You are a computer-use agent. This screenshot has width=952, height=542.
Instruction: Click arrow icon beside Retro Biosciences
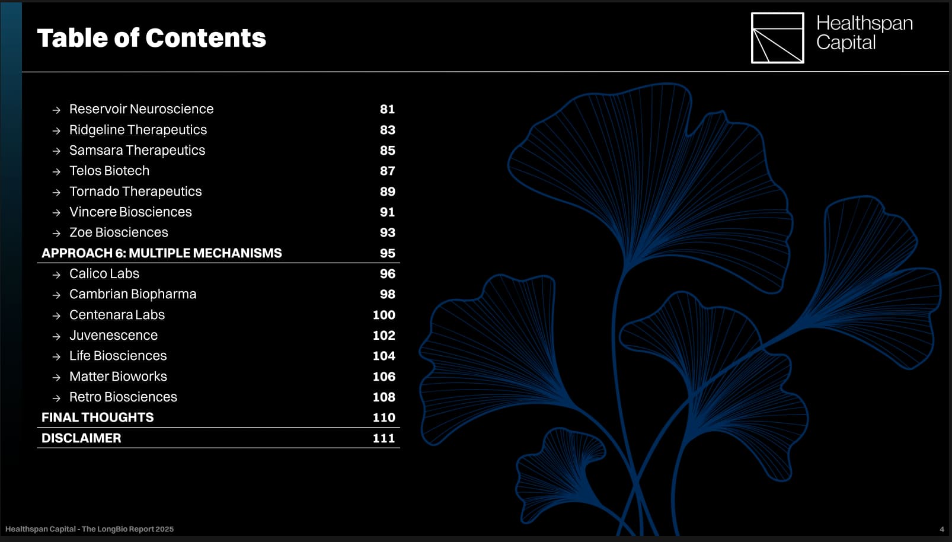(x=56, y=398)
